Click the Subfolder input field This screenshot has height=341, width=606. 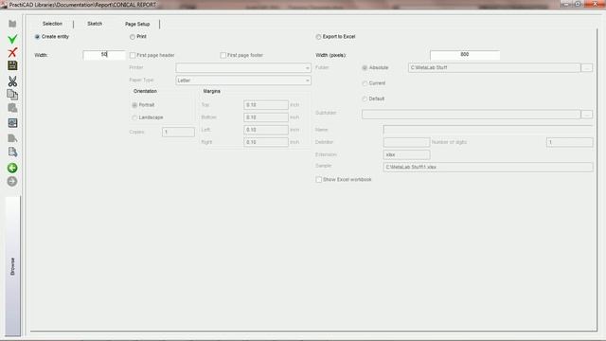pos(471,115)
